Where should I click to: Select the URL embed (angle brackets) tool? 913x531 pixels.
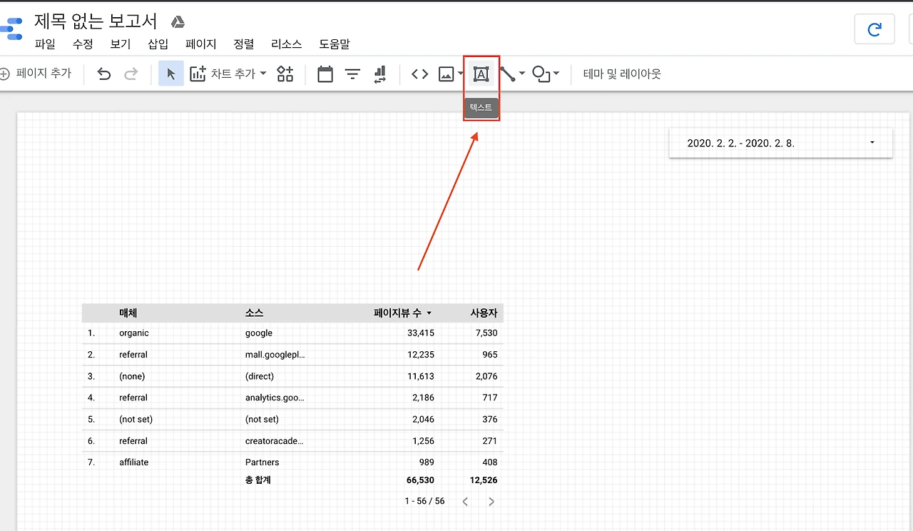420,74
